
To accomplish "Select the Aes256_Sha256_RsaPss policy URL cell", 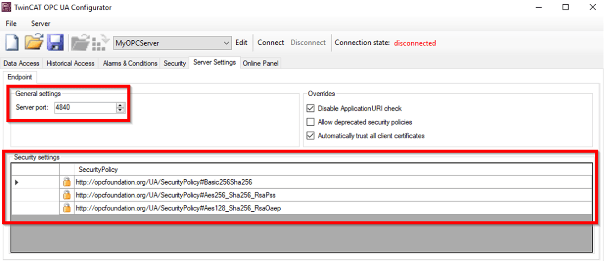I will point(333,195).
